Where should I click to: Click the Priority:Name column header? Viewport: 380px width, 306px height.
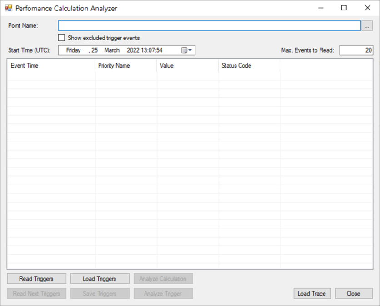tap(125, 66)
